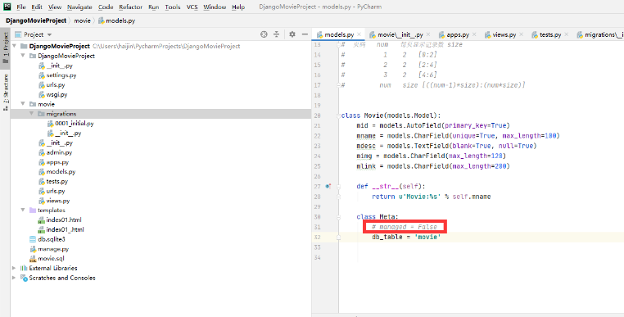Click the collapse all icon in Project panel

(x=276, y=34)
